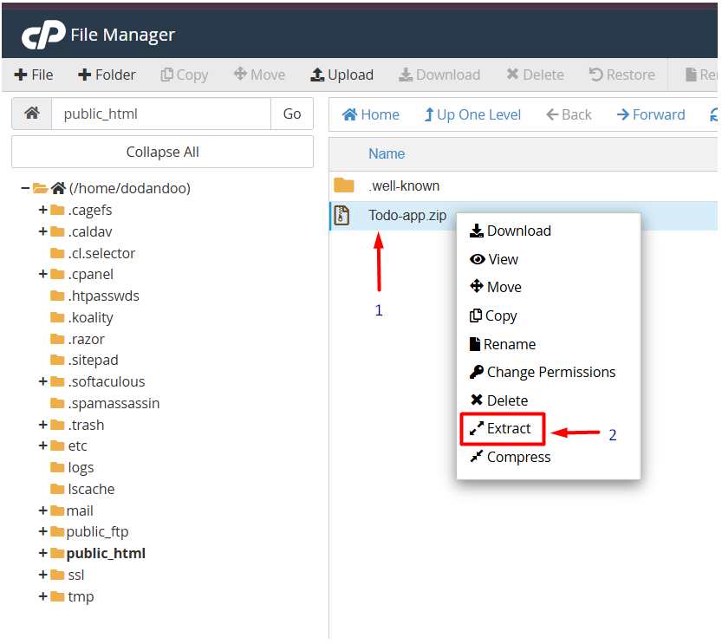Go up one level in directory
Image resolution: width=722 pixels, height=644 pixels.
coord(472,114)
